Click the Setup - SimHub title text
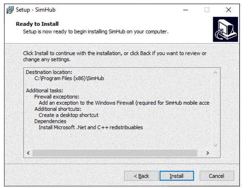Screen dimensions: 248x188 tap(36, 10)
